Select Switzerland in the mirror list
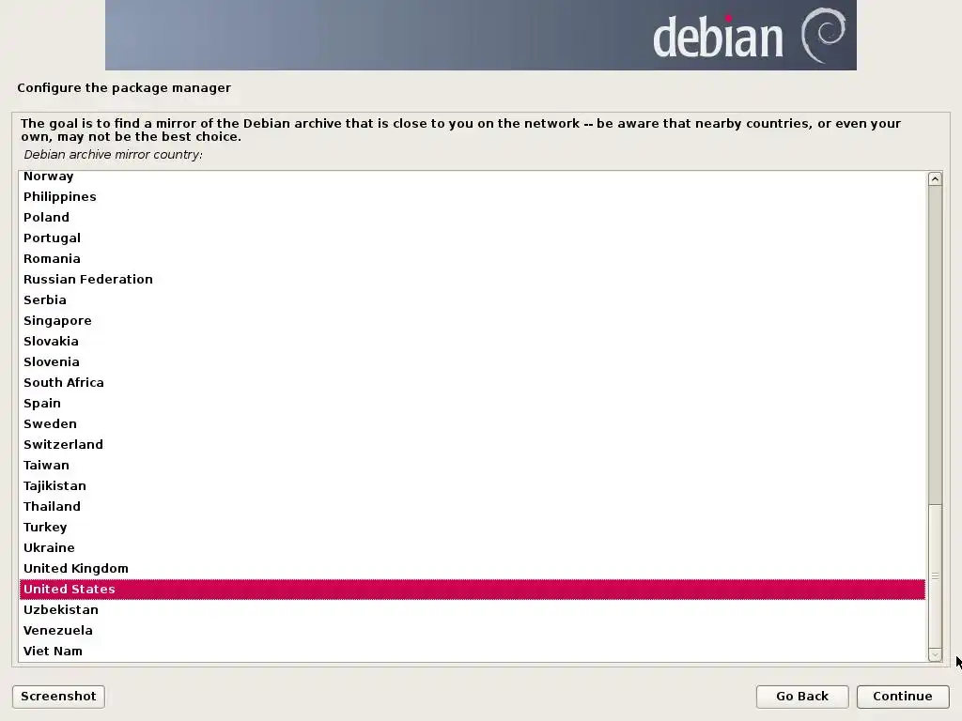Image resolution: width=962 pixels, height=721 pixels. click(x=472, y=444)
